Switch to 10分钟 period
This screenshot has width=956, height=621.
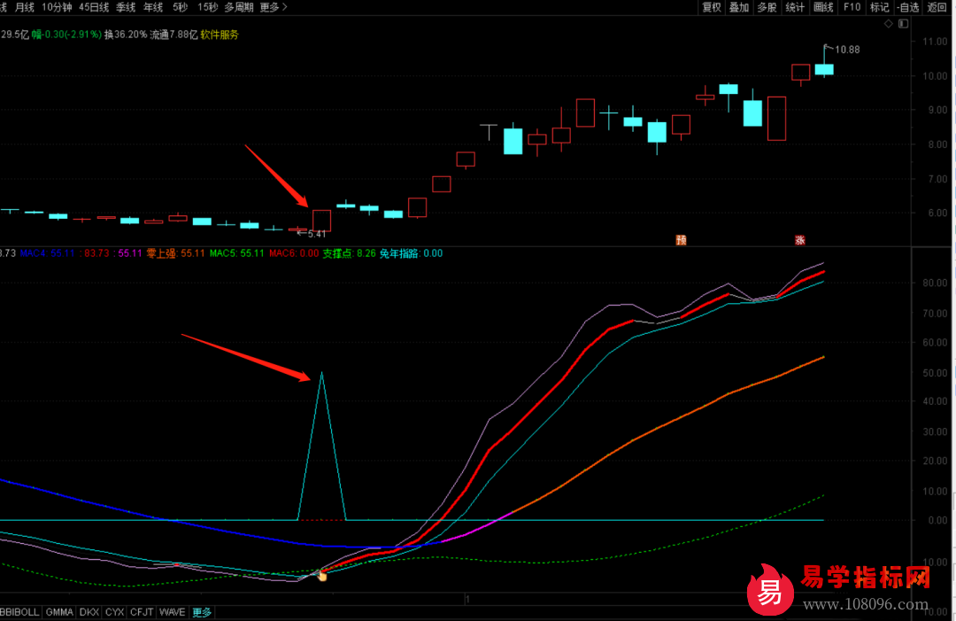pos(57,7)
